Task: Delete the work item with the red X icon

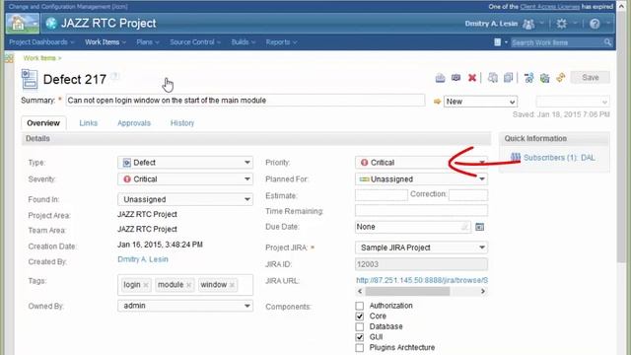Action: pos(472,78)
